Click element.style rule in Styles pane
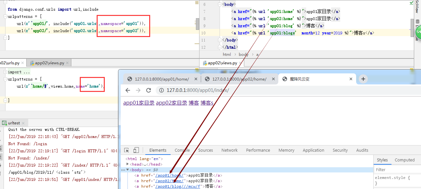Viewport: 421px width, 189px height. click(x=392, y=178)
